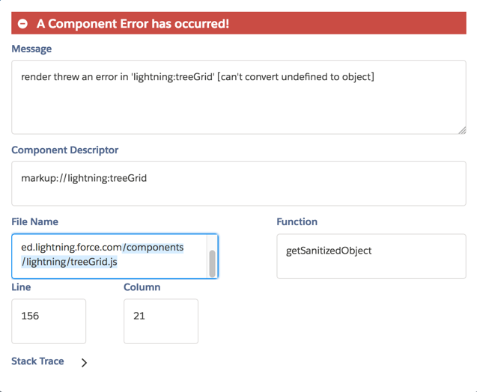The height and width of the screenshot is (392, 477).
Task: Click the File Name field scrollbar
Action: point(213,263)
